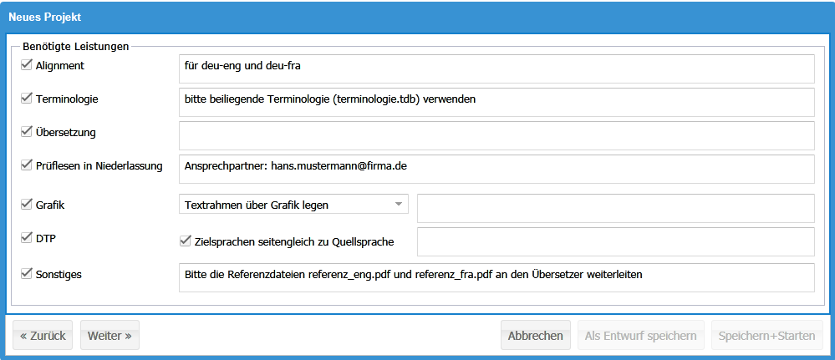The image size is (835, 360).
Task: Toggle the Terminologie checkbox
Action: tap(26, 99)
